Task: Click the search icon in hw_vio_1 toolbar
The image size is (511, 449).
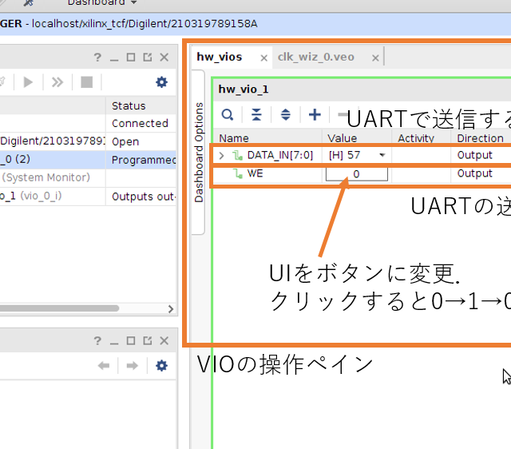Action: click(228, 114)
